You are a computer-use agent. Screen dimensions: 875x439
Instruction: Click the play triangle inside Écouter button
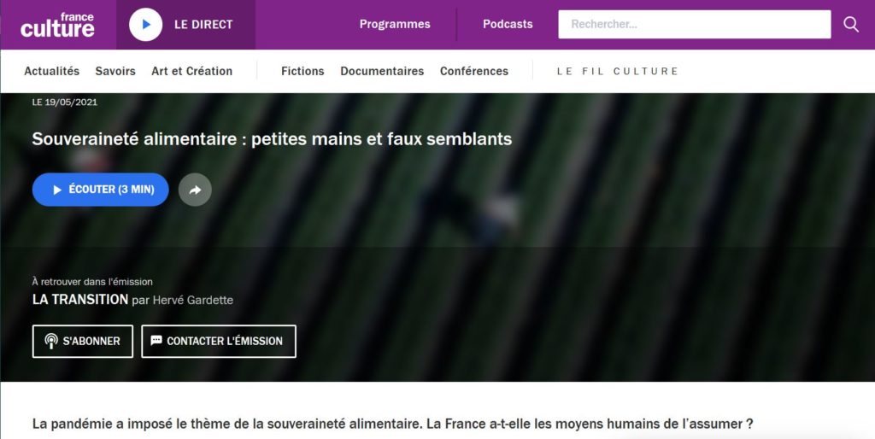pyautogui.click(x=57, y=190)
